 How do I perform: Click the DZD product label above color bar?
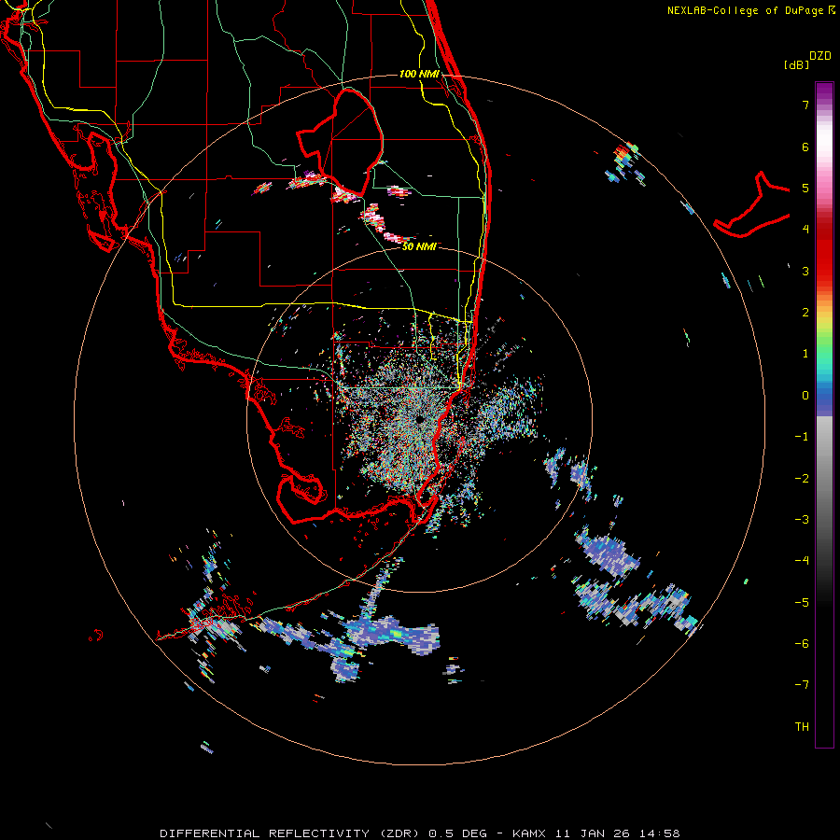pyautogui.click(x=820, y=56)
